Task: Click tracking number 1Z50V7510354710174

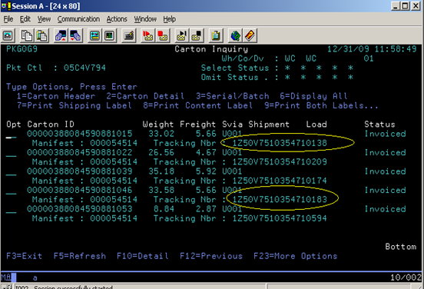Action: (280, 181)
